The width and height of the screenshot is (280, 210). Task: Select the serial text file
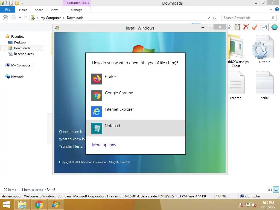265,85
